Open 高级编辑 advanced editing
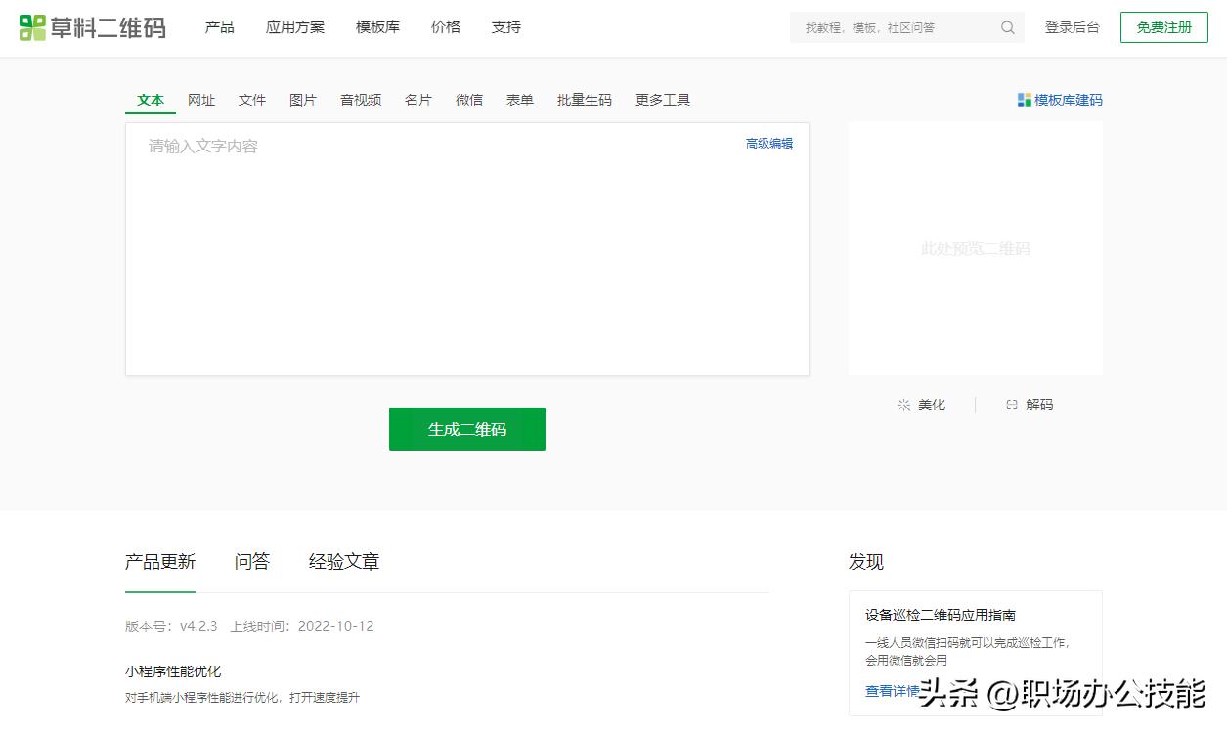 769,143
